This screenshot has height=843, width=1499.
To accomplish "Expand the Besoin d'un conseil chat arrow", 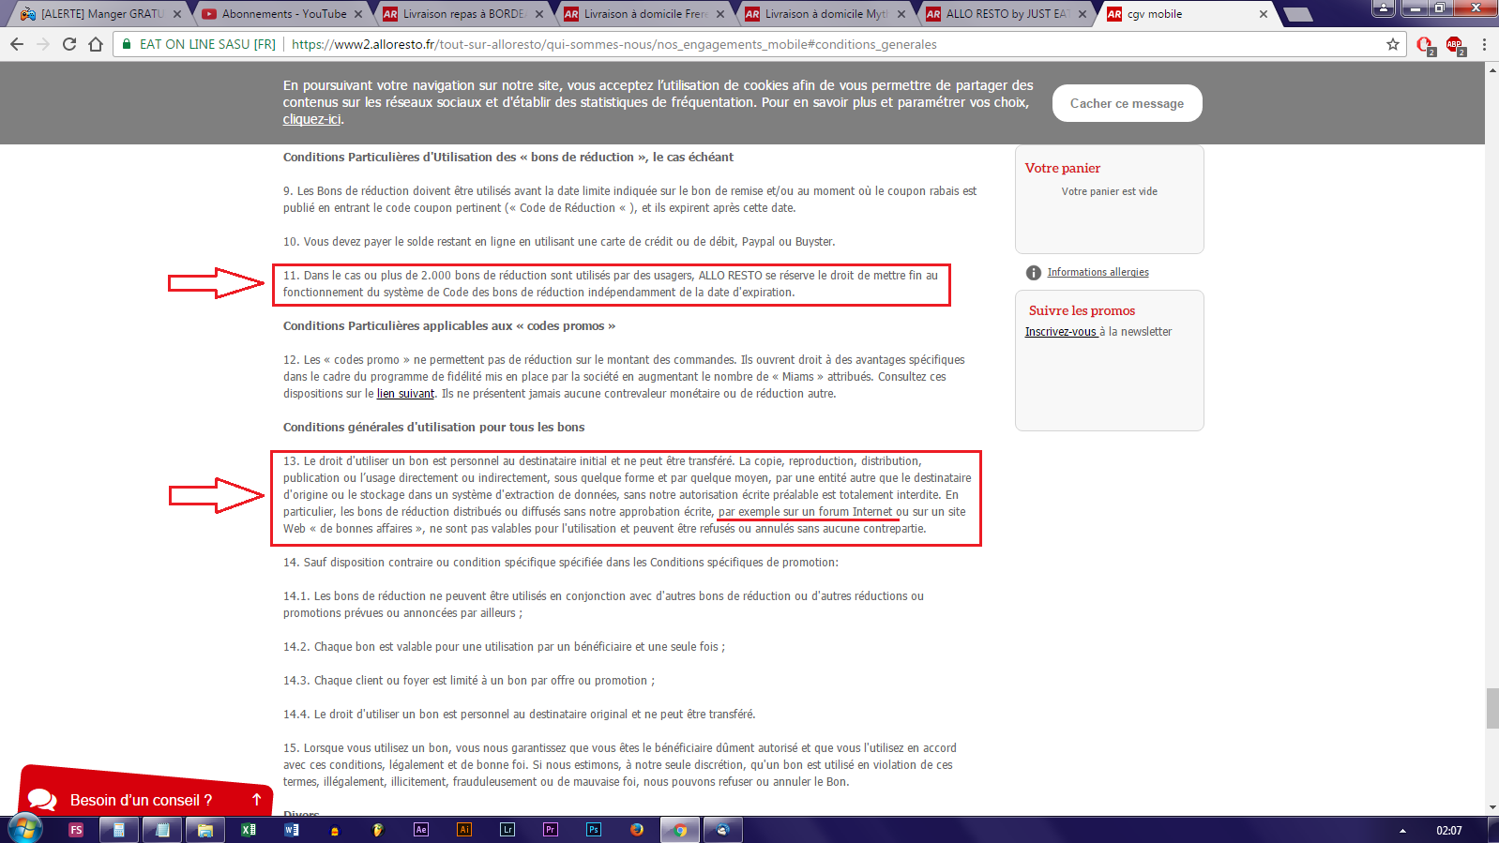I will click(x=256, y=800).
